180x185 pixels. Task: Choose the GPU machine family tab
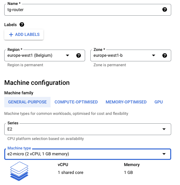coord(158,102)
